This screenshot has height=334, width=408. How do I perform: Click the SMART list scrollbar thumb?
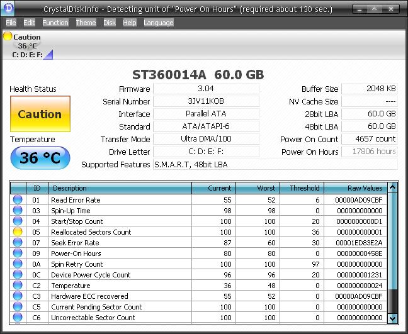click(x=392, y=240)
